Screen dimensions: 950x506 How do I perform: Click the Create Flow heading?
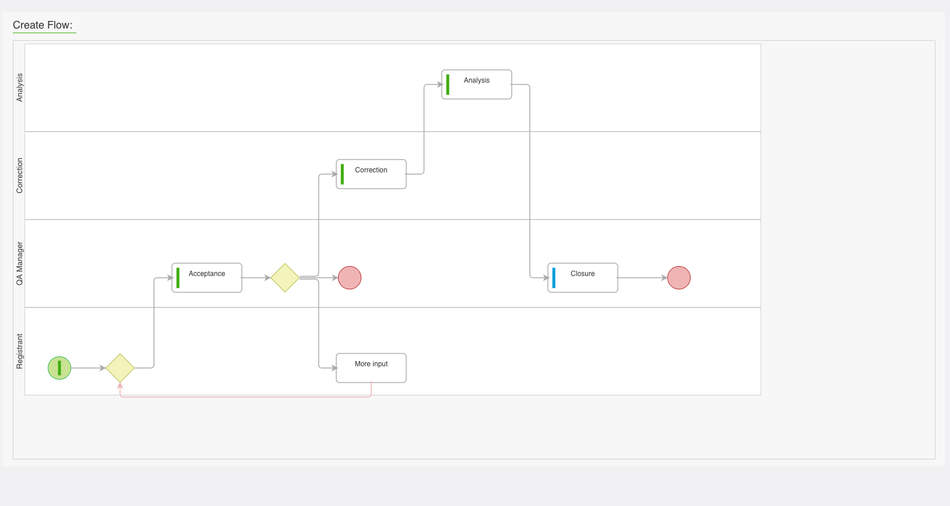click(x=43, y=25)
